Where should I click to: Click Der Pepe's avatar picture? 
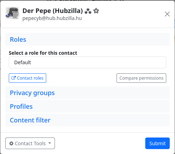[12, 13]
